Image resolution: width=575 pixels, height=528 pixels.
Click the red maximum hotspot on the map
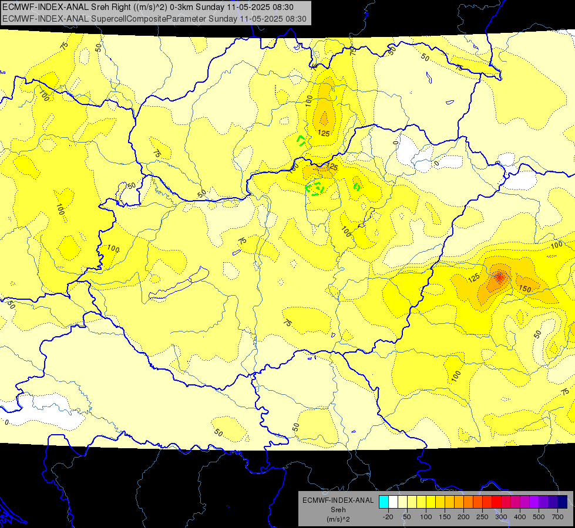[x=499, y=277]
